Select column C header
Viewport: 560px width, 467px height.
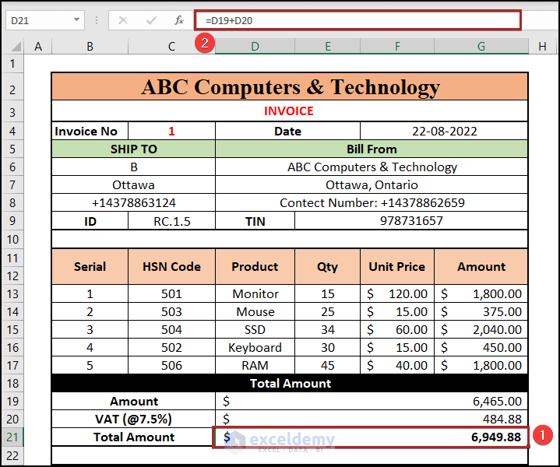tap(172, 47)
